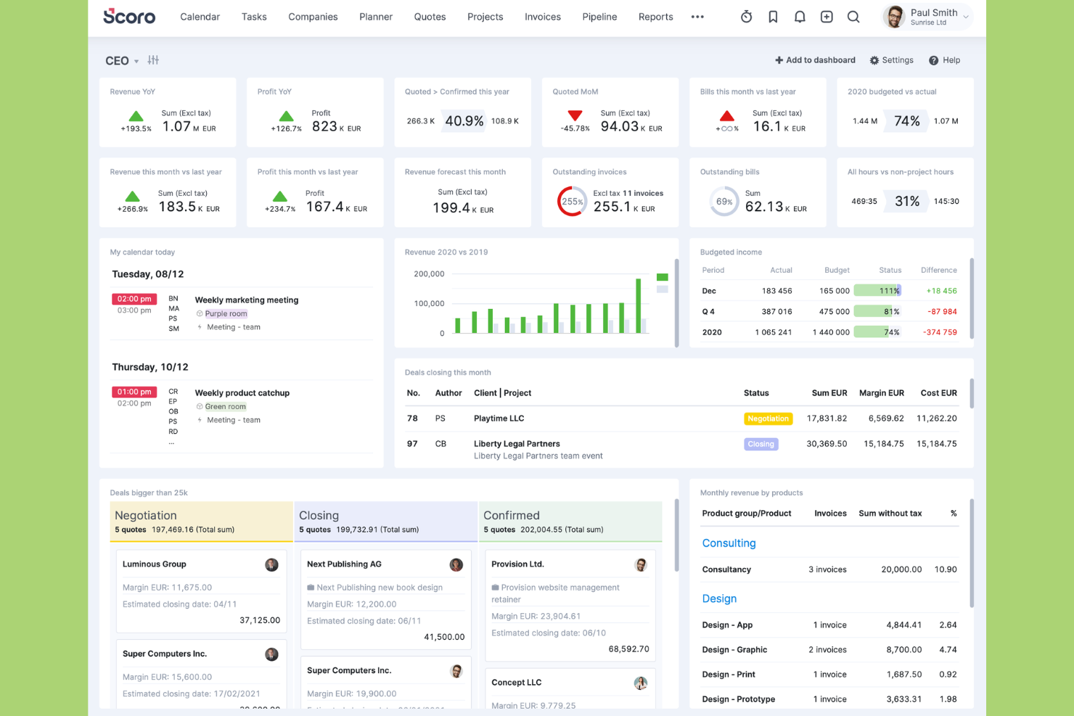Click the Help question mark icon

(934, 60)
